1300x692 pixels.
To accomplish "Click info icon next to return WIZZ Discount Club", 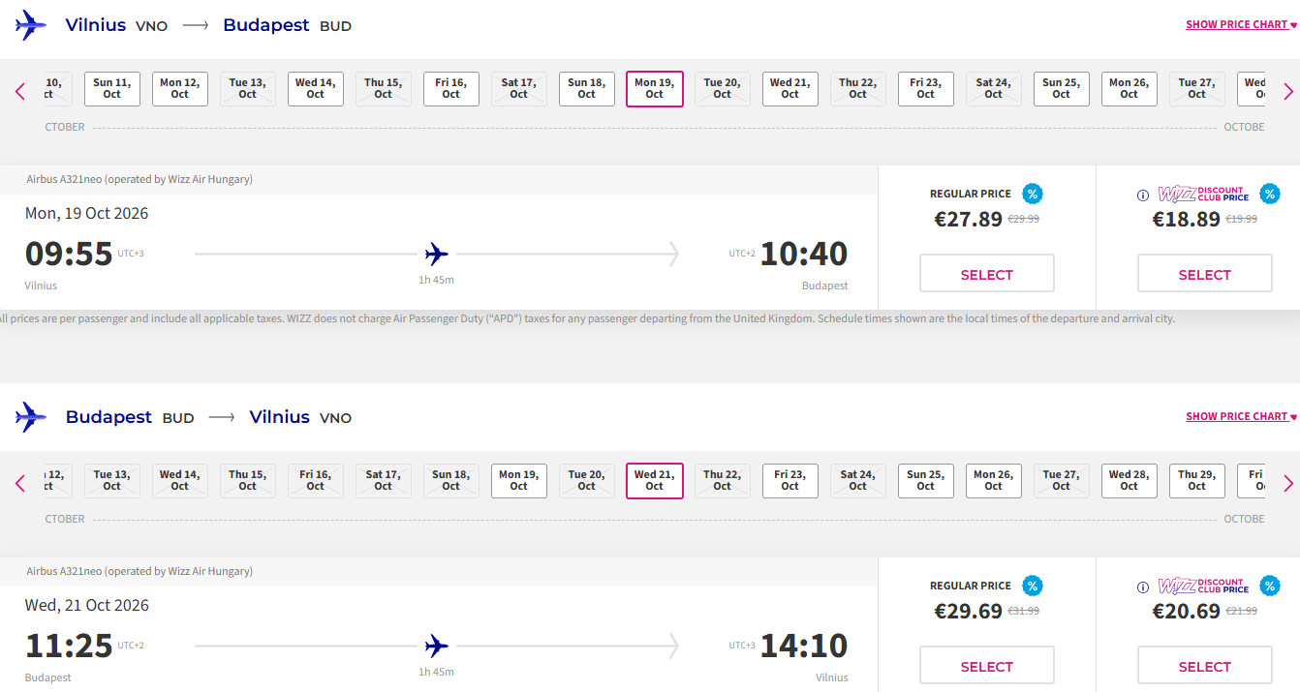I will pos(1143,587).
